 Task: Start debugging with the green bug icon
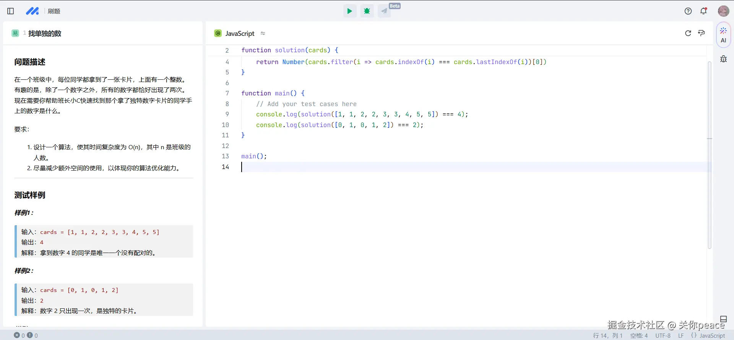click(x=367, y=11)
